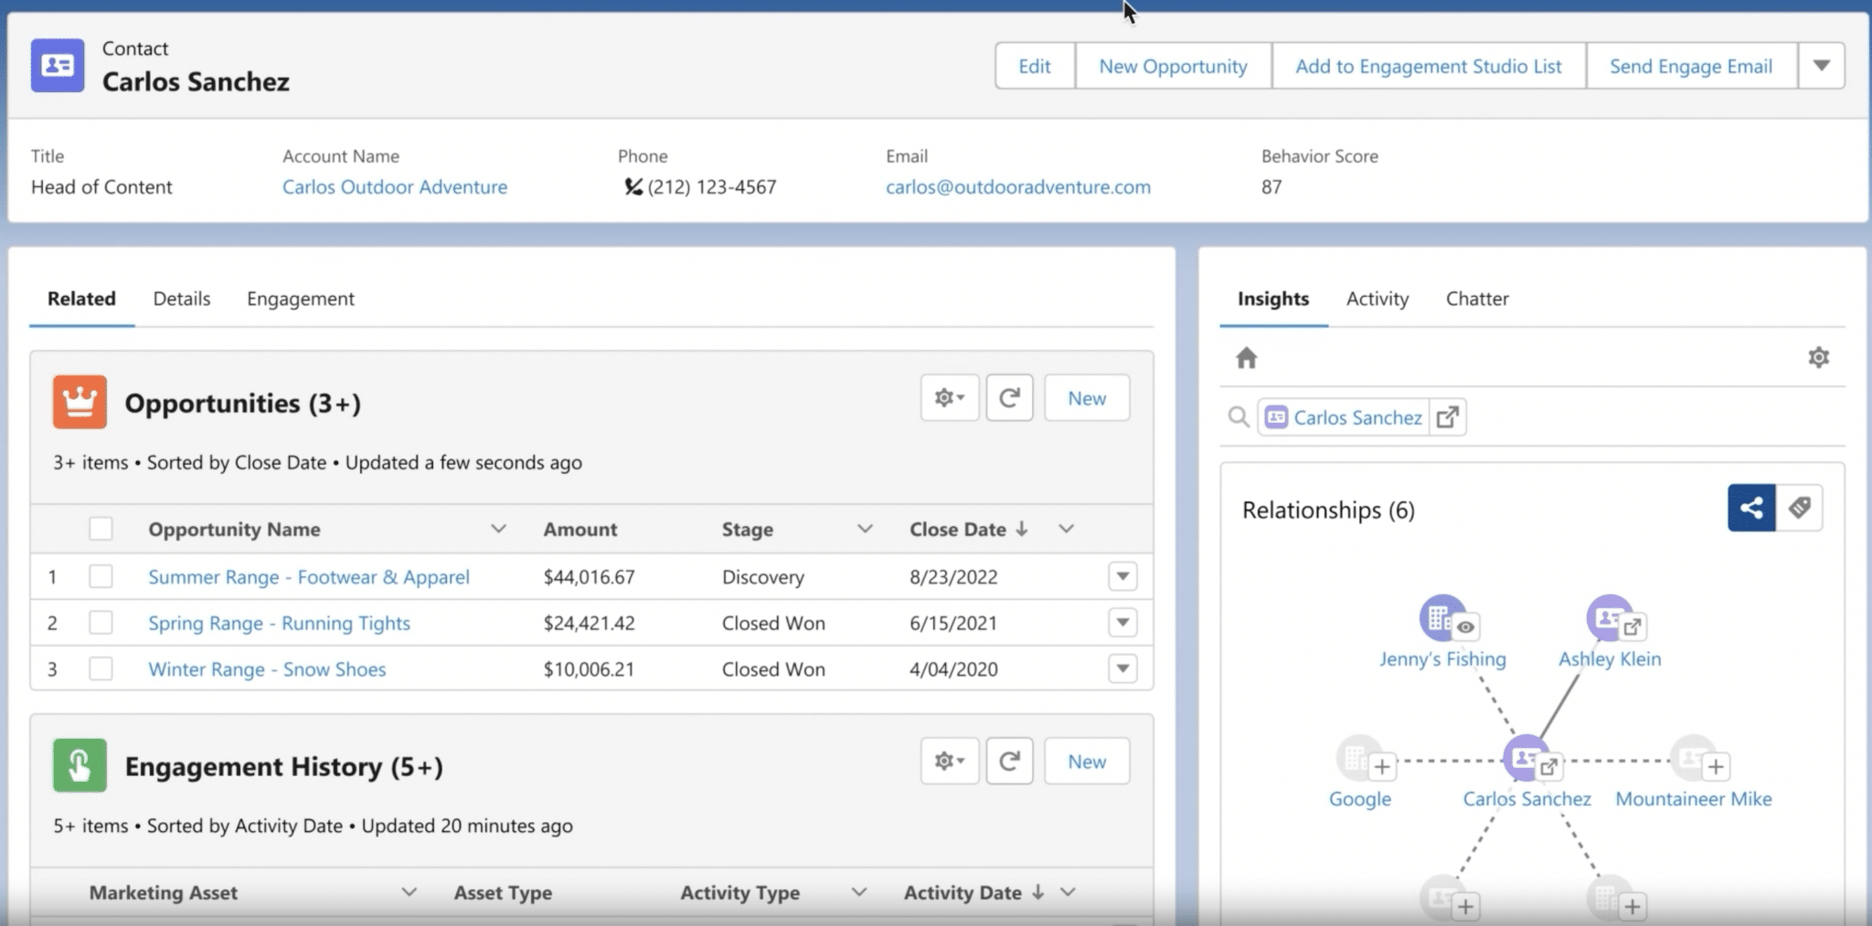Click the plus icon on Mountaineer Mike node
This screenshot has height=926, width=1872.
(x=1718, y=767)
